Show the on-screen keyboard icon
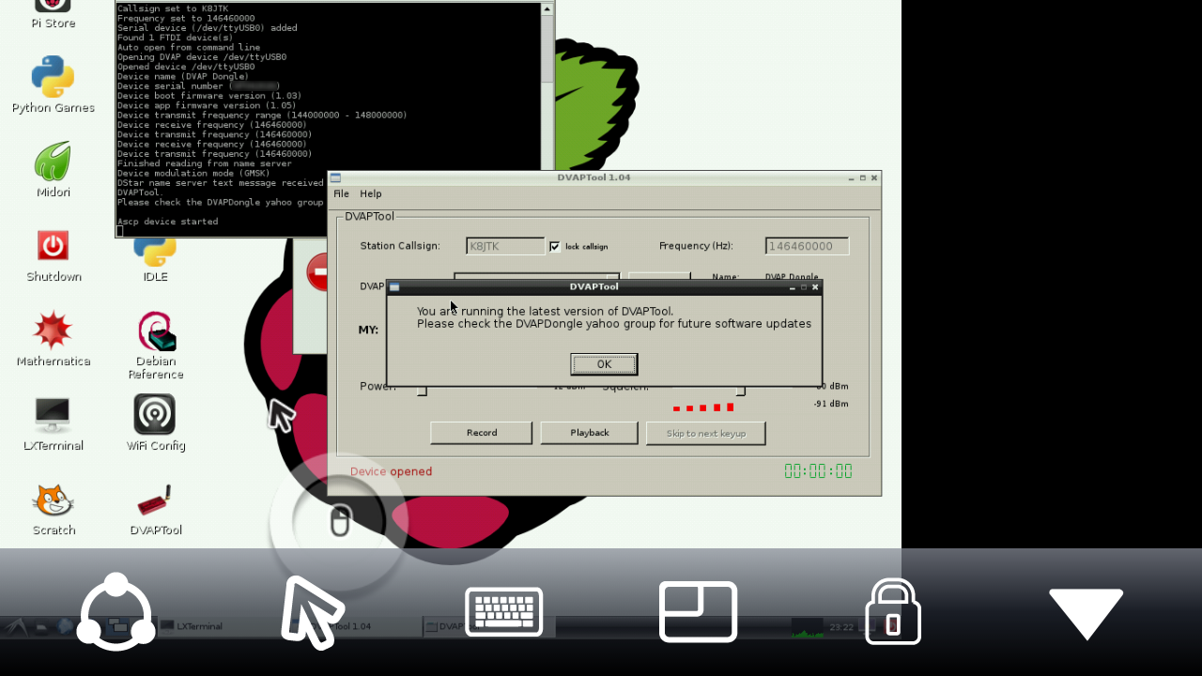The height and width of the screenshot is (676, 1202). [x=504, y=611]
